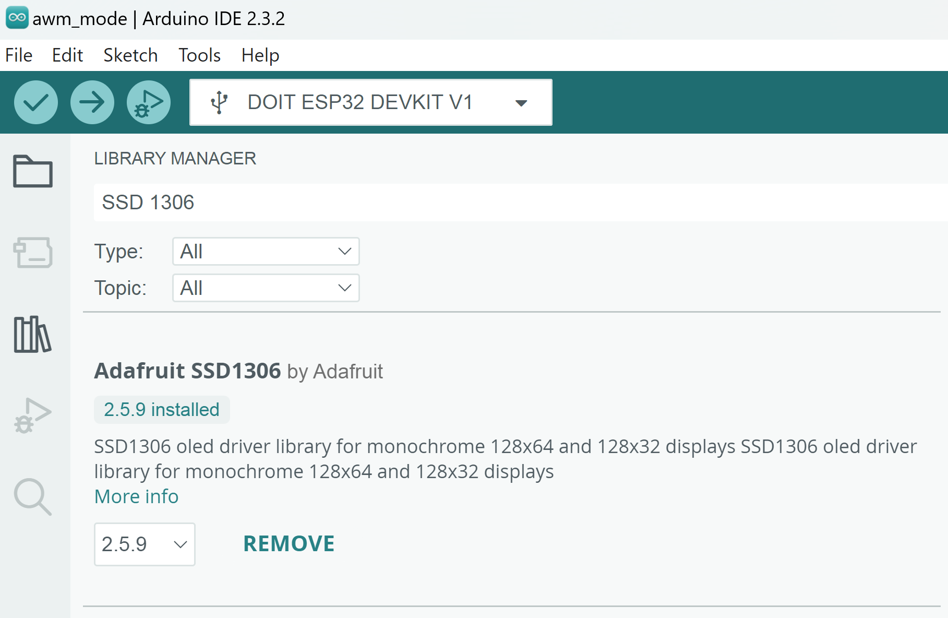This screenshot has width=948, height=618.
Task: Click the LIBRARY MANAGER heading
Action: pos(175,159)
